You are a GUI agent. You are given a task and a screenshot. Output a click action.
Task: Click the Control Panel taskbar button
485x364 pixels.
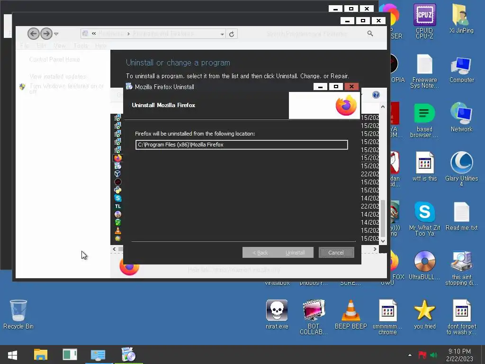(x=99, y=355)
